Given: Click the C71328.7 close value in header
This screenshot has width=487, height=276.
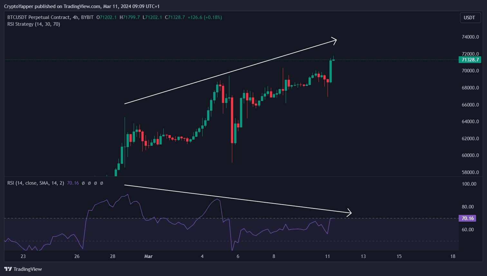Looking at the screenshot, I should [175, 17].
